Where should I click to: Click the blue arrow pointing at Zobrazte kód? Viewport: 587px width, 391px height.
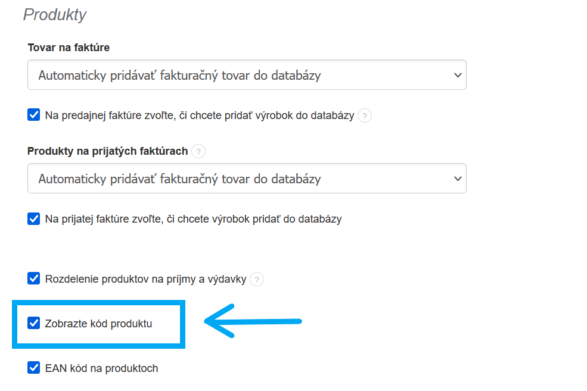(253, 323)
